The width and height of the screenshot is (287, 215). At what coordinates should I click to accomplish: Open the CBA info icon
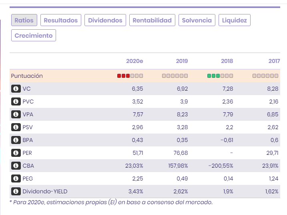[x=16, y=166]
